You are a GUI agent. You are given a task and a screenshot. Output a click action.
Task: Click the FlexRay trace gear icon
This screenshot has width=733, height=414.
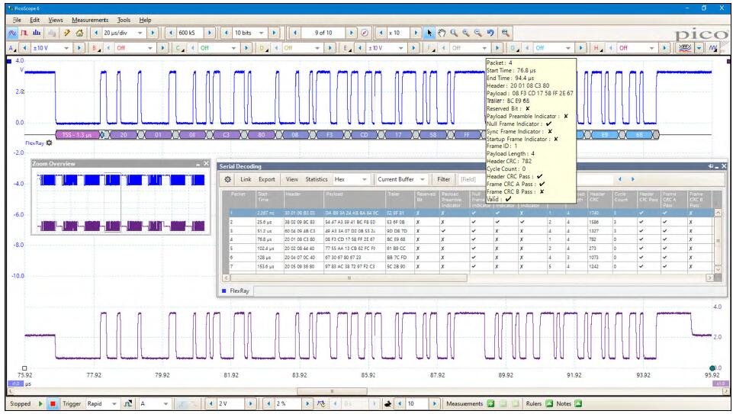[49, 142]
